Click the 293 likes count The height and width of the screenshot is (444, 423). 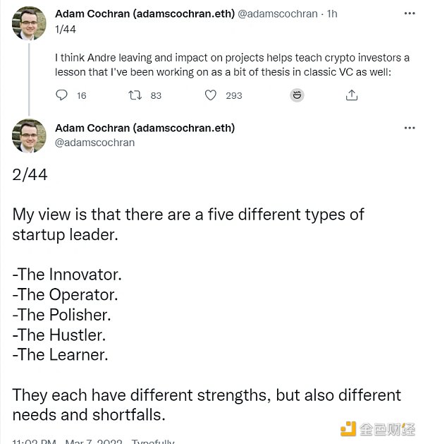click(x=233, y=95)
